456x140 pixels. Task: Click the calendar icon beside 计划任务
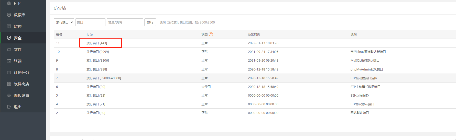9,72
